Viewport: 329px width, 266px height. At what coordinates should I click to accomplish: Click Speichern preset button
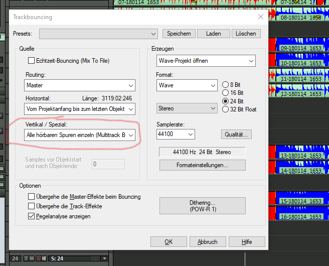[x=179, y=34]
